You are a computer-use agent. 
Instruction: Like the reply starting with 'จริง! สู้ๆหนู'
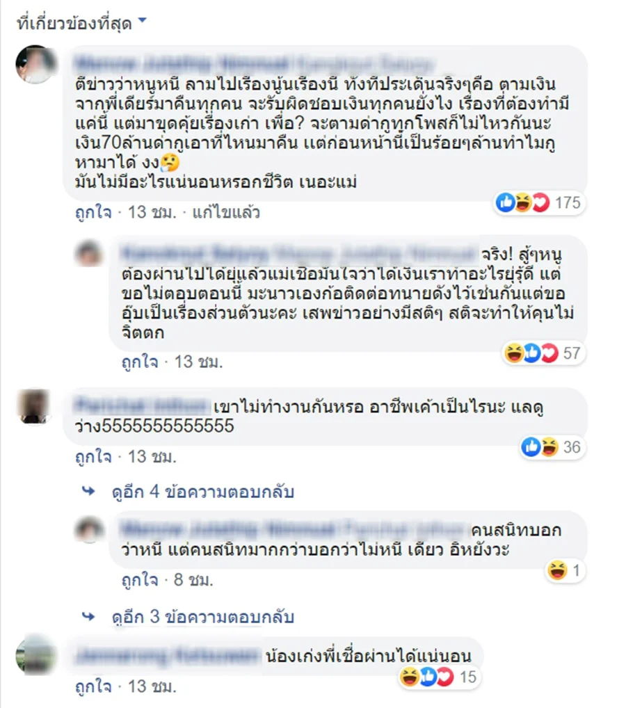[140, 362]
